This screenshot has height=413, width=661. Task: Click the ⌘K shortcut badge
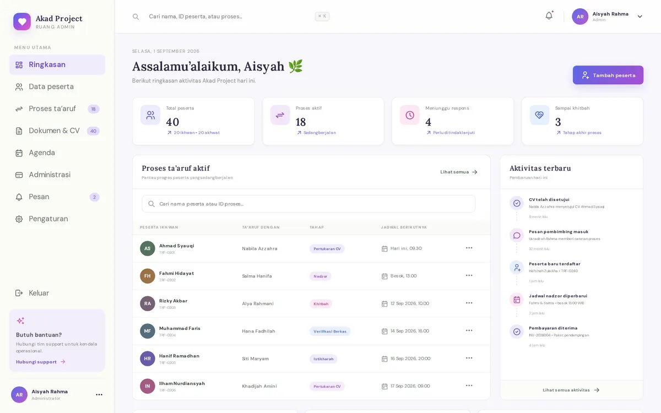(322, 17)
